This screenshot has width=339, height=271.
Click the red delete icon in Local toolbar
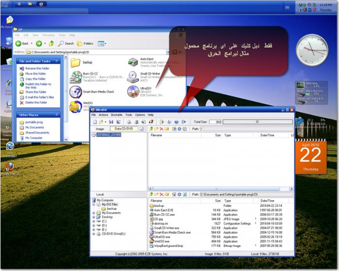[x=161, y=194]
